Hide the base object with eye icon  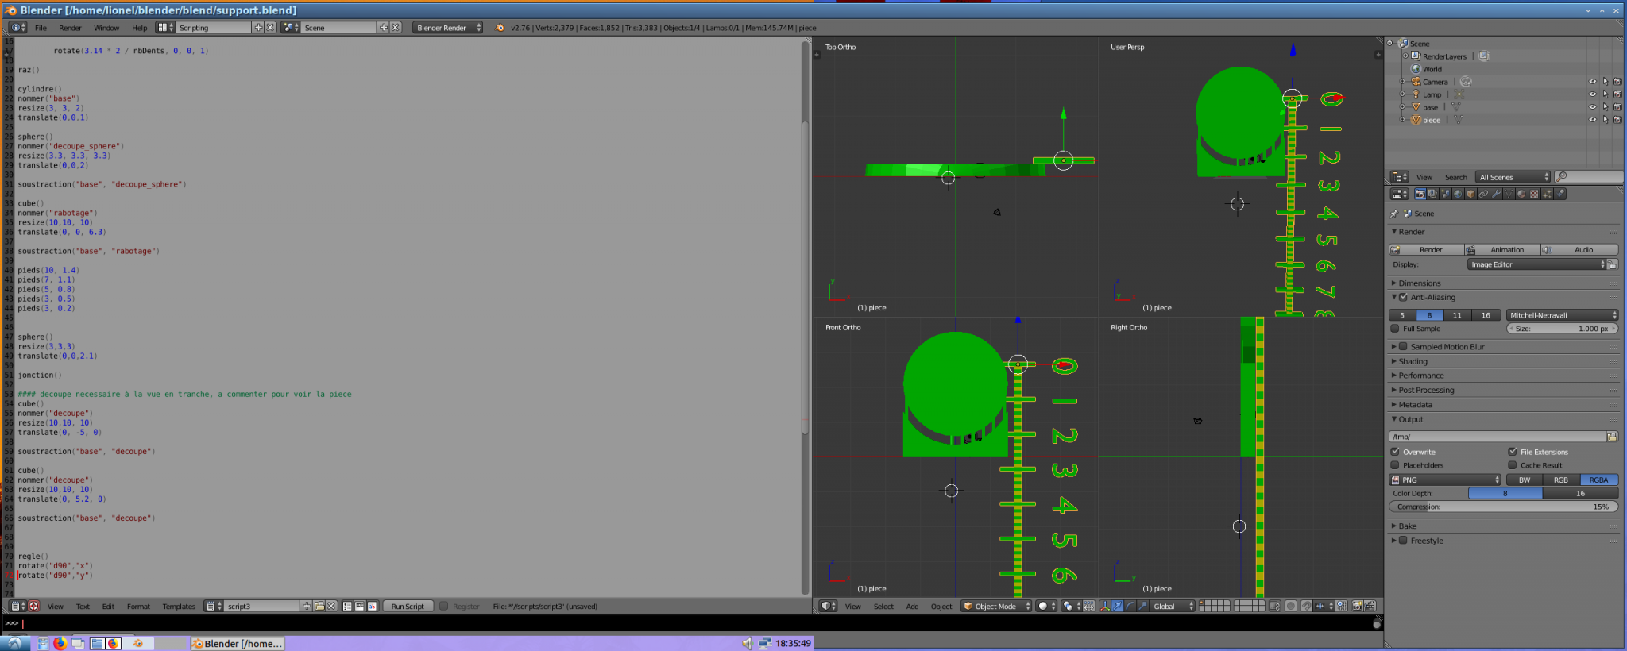tap(1592, 107)
